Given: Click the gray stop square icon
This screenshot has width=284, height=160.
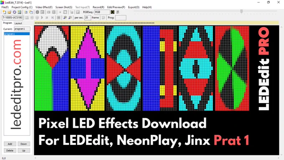Looking at the screenshot, I should tap(59, 18).
